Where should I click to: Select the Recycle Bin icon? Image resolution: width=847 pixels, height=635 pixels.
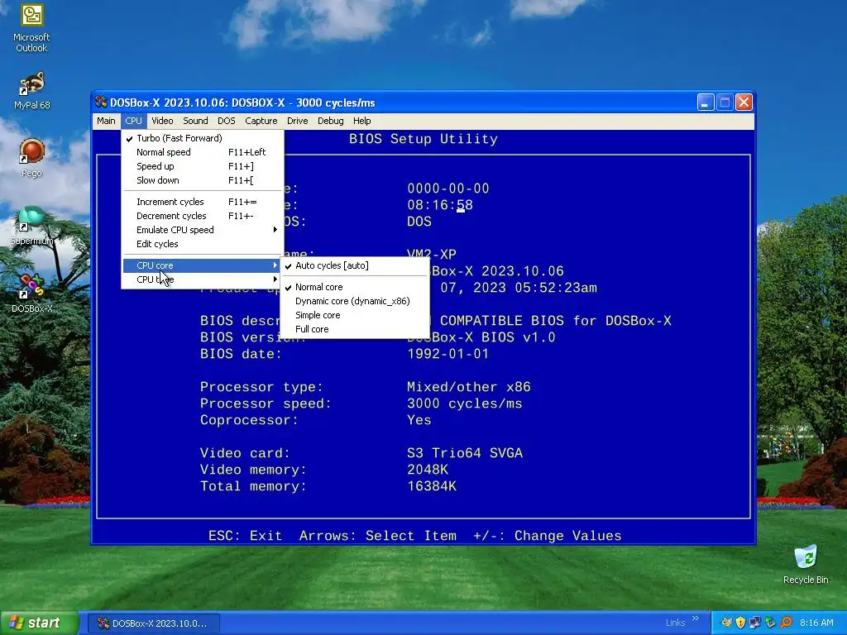[806, 564]
